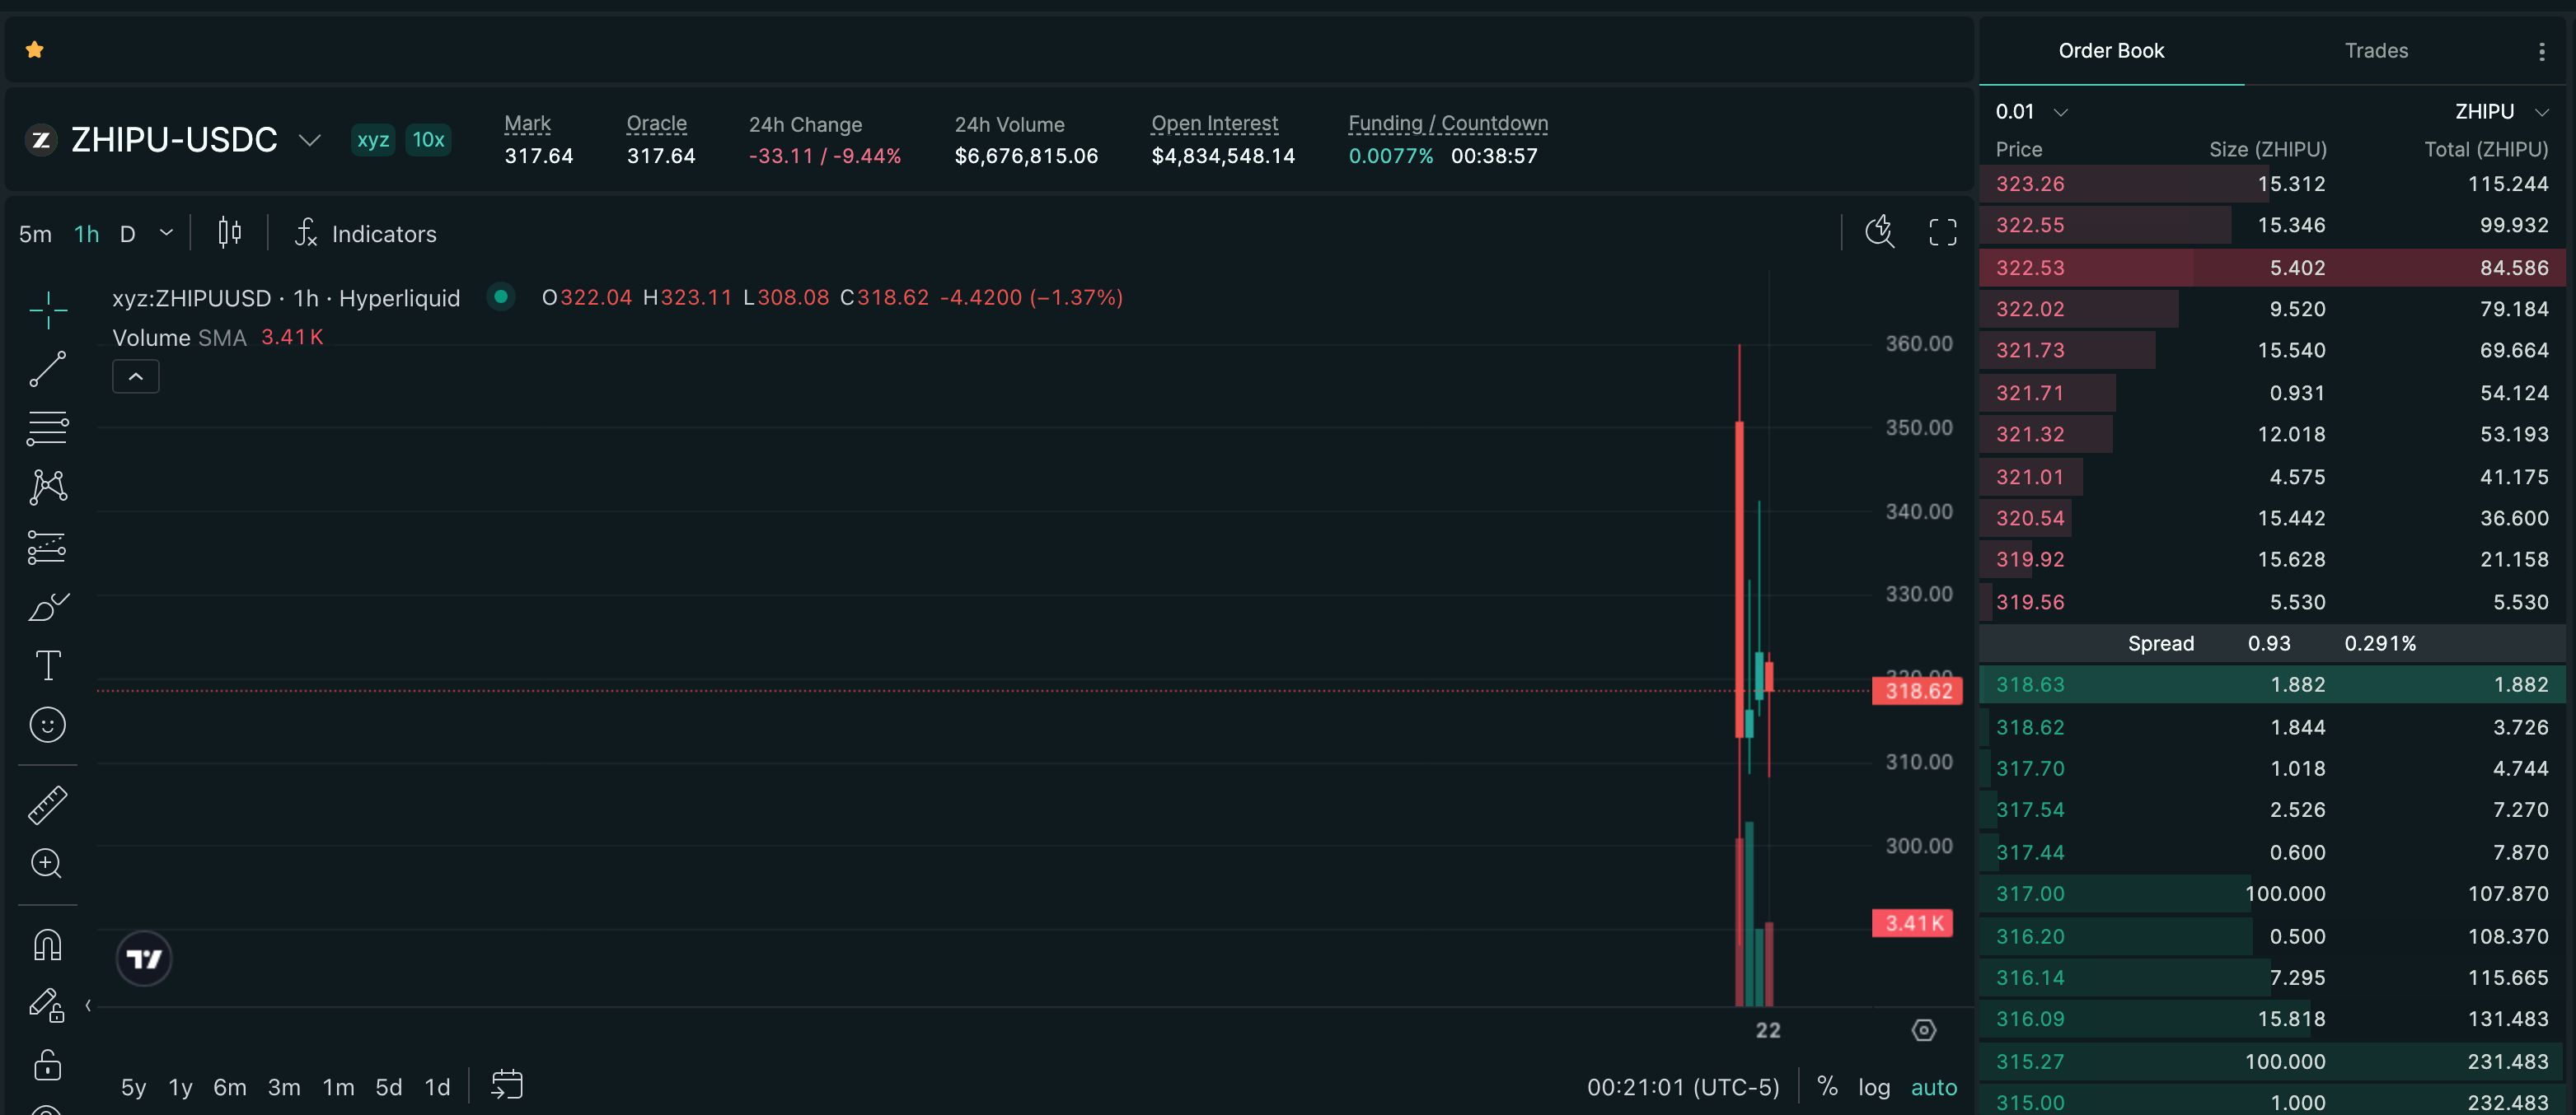Open the TradingView logo link
Viewport: 2576px width, 1115px height.
click(x=144, y=959)
